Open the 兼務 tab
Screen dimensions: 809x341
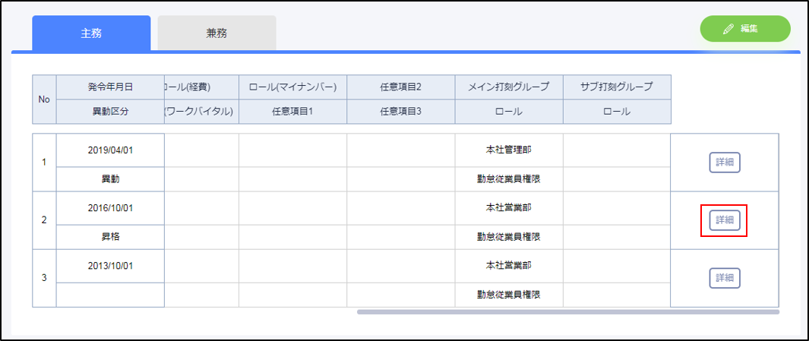click(216, 33)
